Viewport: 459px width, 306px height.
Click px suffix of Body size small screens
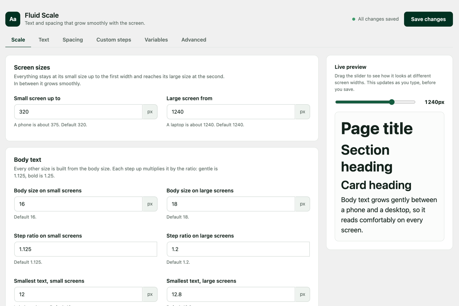[150, 204]
